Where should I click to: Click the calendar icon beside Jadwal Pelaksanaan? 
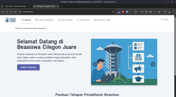(x=36, y=20)
